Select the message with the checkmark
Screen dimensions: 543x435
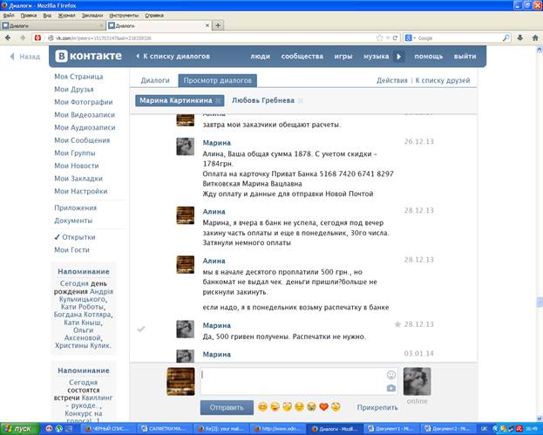[141, 329]
